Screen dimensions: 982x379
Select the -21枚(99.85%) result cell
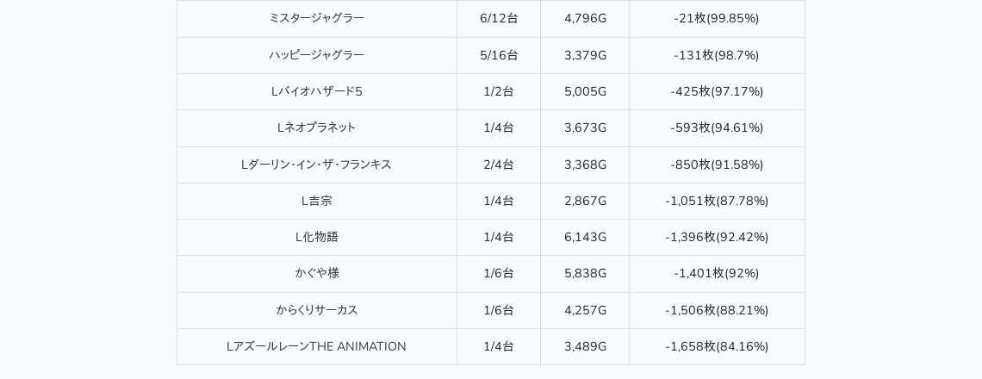tap(717, 18)
